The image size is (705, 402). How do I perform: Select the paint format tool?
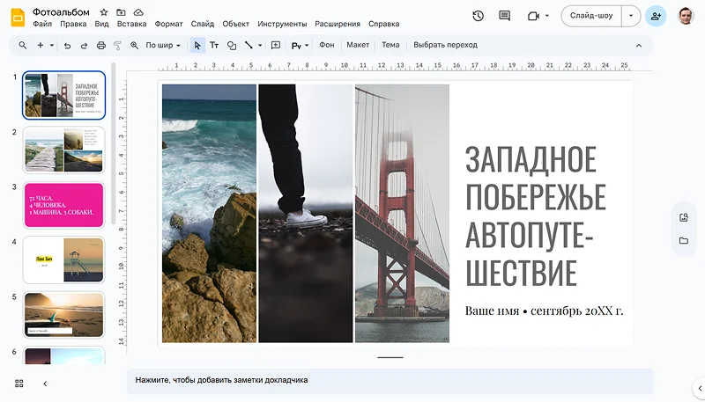[x=117, y=46]
